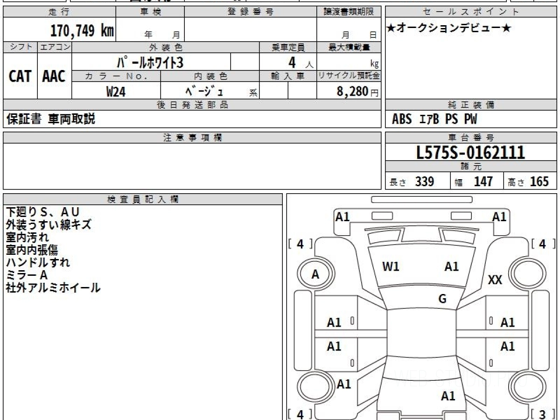The image size is (560, 420).
Task: Click the note 室内内張傷
Action: [32, 250]
